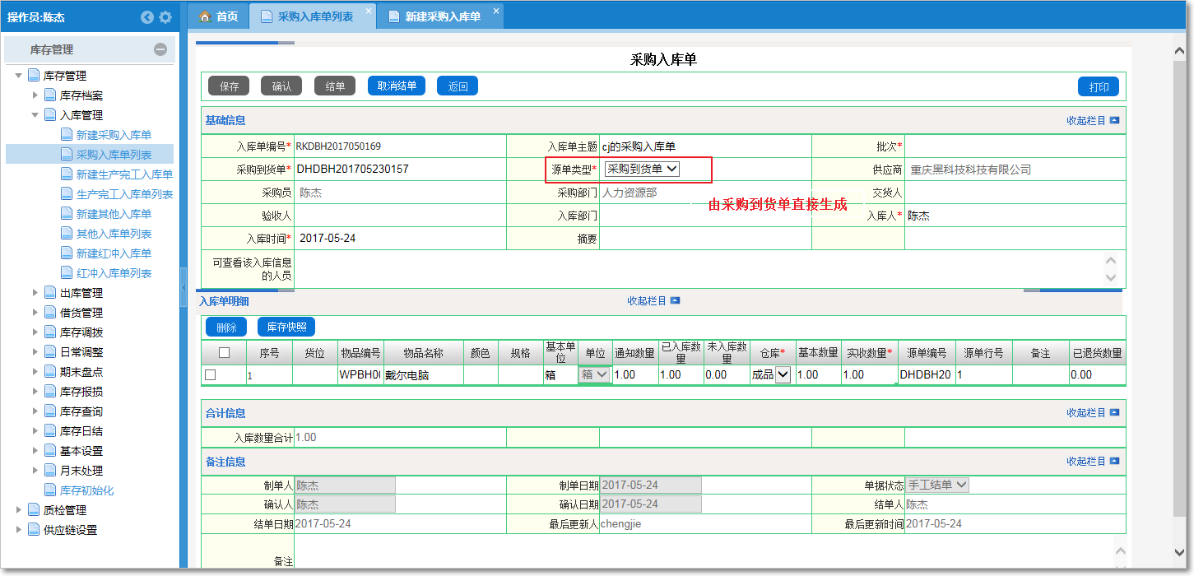Click the 入库时间 date field
Screen dimensions: 1194x576
point(399,238)
